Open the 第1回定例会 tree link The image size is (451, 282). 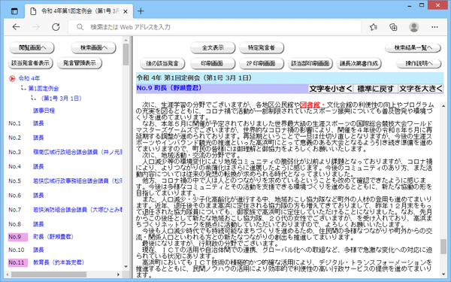44,88
